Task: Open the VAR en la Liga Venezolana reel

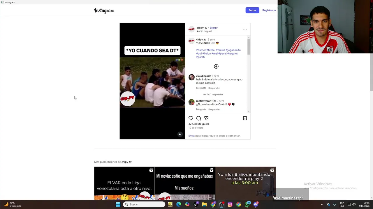Action: (x=124, y=183)
